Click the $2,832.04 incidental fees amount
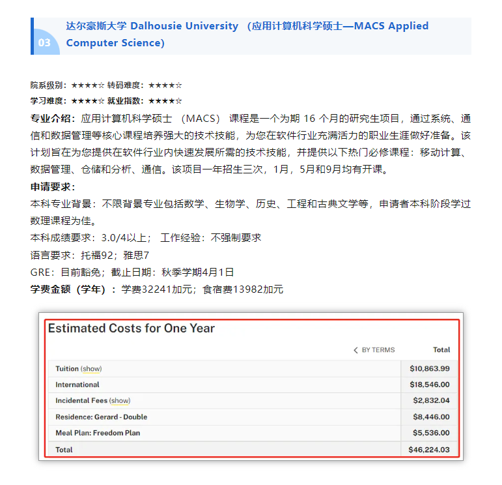Viewport: 502px width, 485px height. tap(431, 401)
